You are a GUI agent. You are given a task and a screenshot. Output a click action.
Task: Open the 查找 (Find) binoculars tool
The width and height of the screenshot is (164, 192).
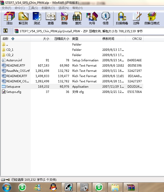(x=78, y=18)
